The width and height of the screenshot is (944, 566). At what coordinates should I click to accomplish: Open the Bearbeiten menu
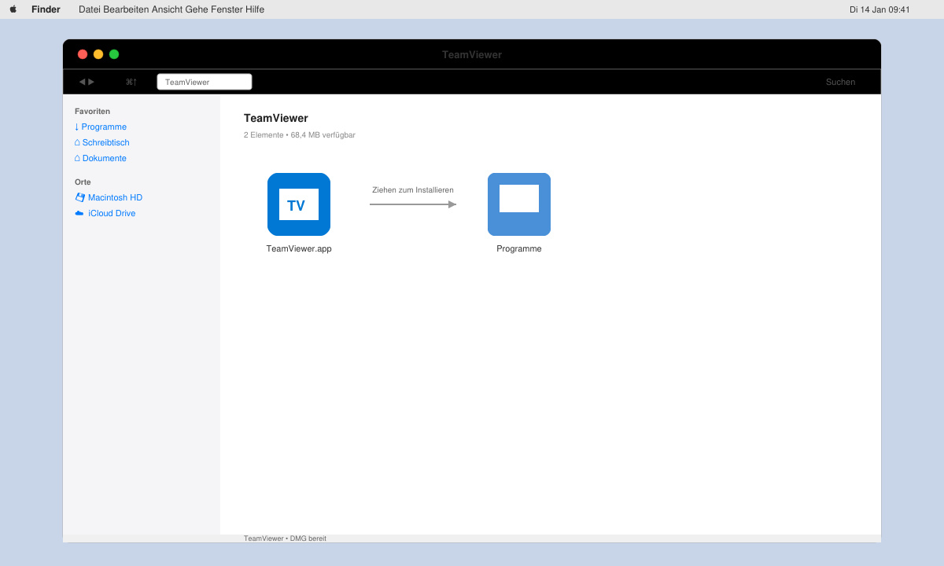point(127,9)
